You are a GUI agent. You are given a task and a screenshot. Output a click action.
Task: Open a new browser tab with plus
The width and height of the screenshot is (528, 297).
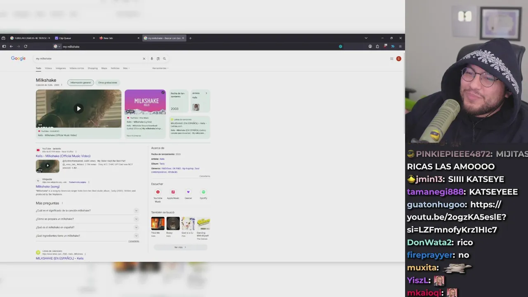[190, 38]
